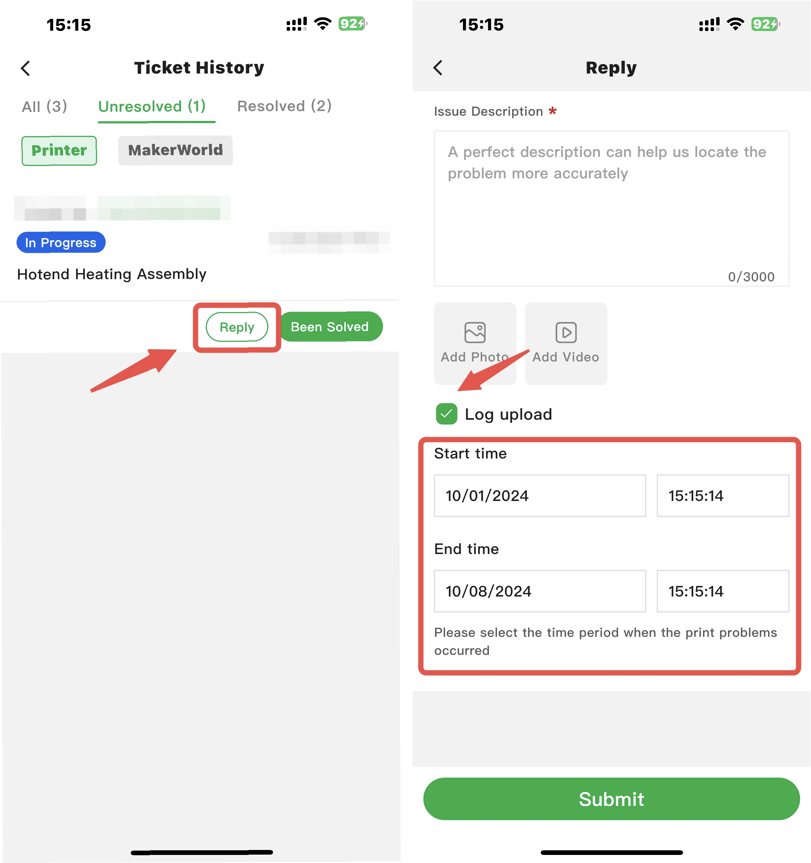Tap the cellular signal icon on Ticket History screen
Screen dimensions: 811x863
(x=297, y=24)
